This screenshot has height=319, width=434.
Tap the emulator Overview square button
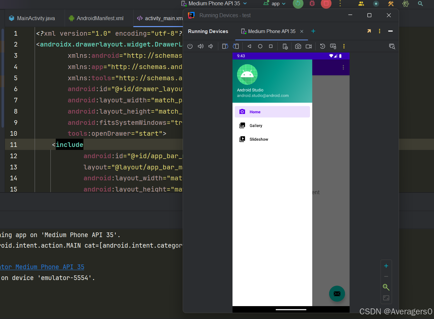pos(271,46)
